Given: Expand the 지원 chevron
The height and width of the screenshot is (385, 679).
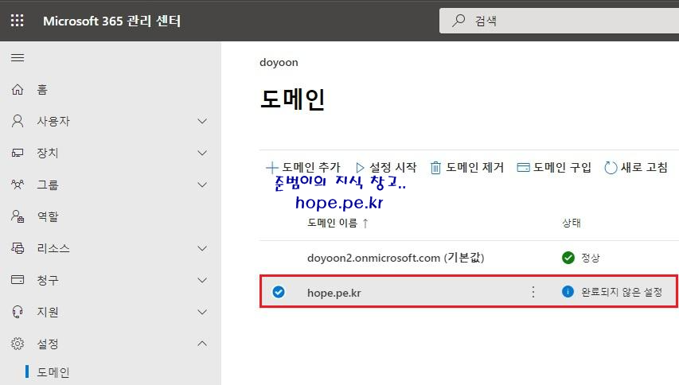Looking at the screenshot, I should [x=202, y=312].
